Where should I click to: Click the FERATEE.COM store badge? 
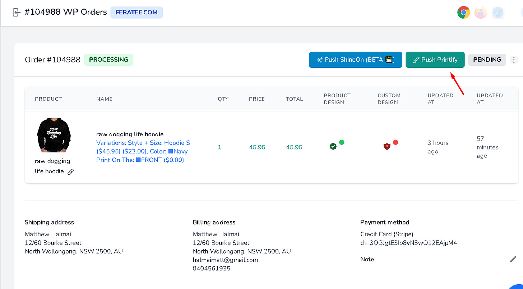click(136, 12)
